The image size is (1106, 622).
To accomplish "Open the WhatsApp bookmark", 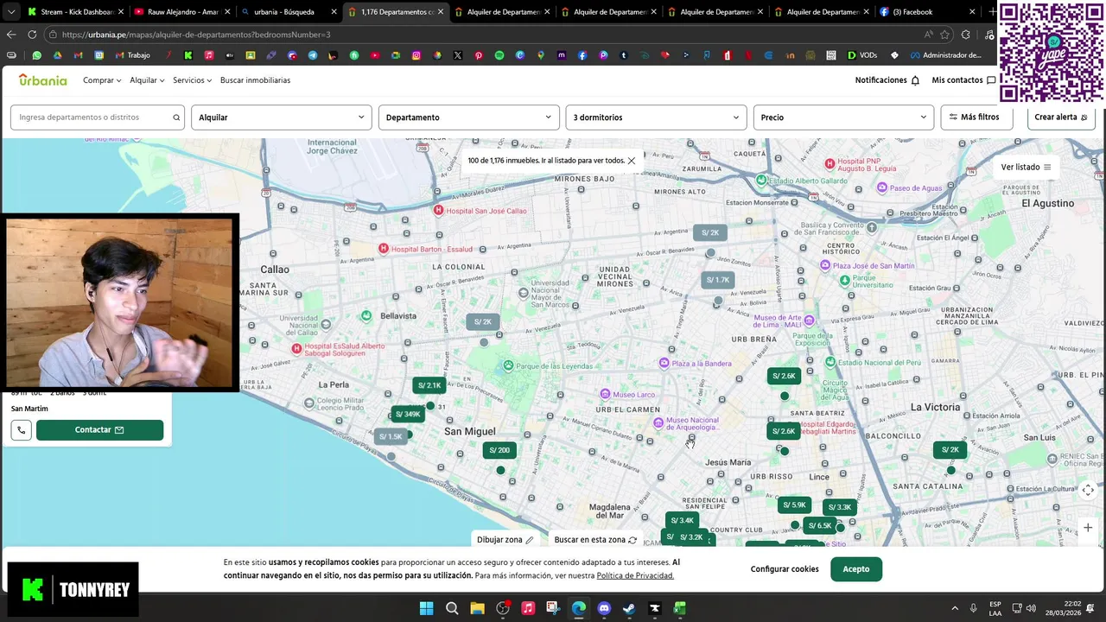I will [36, 55].
